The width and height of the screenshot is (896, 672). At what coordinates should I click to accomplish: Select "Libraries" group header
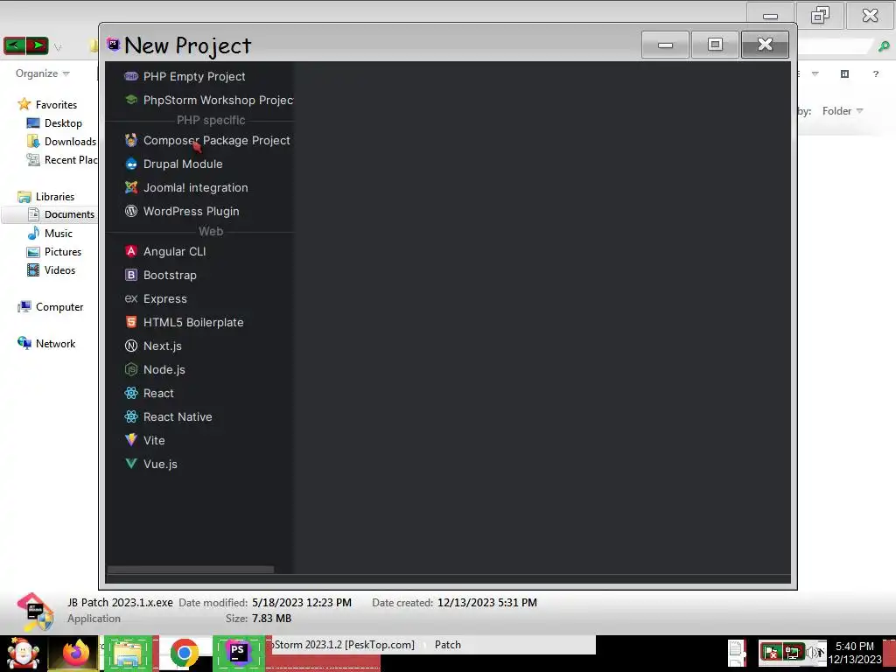[46, 197]
